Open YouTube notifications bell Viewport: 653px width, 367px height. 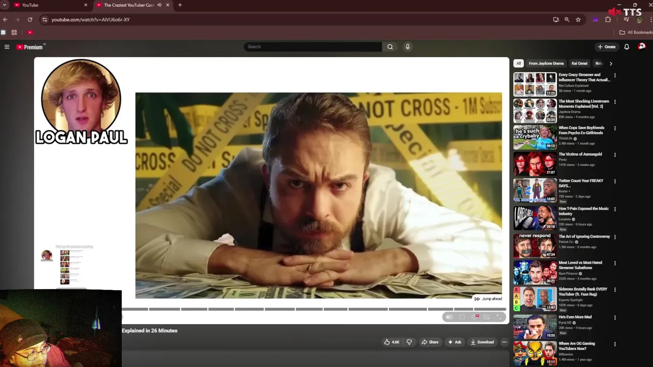click(626, 47)
